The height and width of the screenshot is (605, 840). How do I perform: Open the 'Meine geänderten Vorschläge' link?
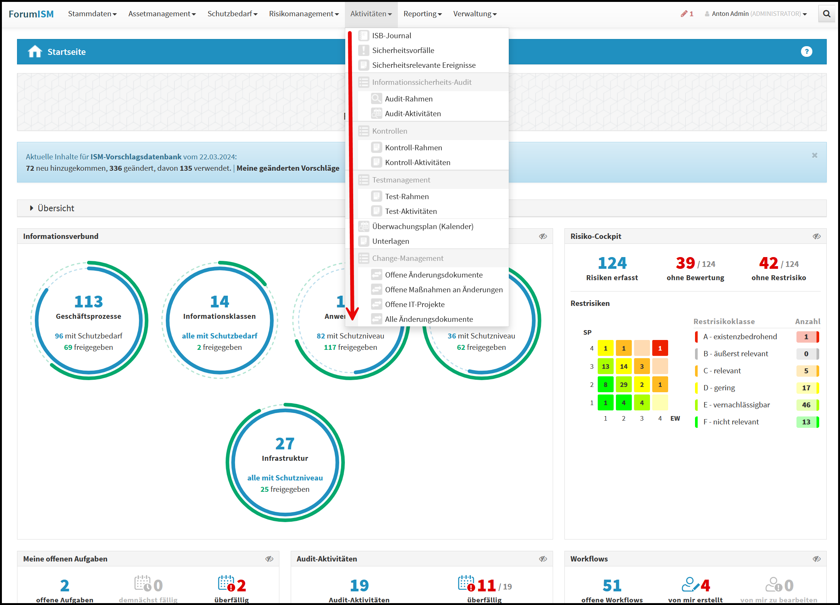[x=288, y=168]
